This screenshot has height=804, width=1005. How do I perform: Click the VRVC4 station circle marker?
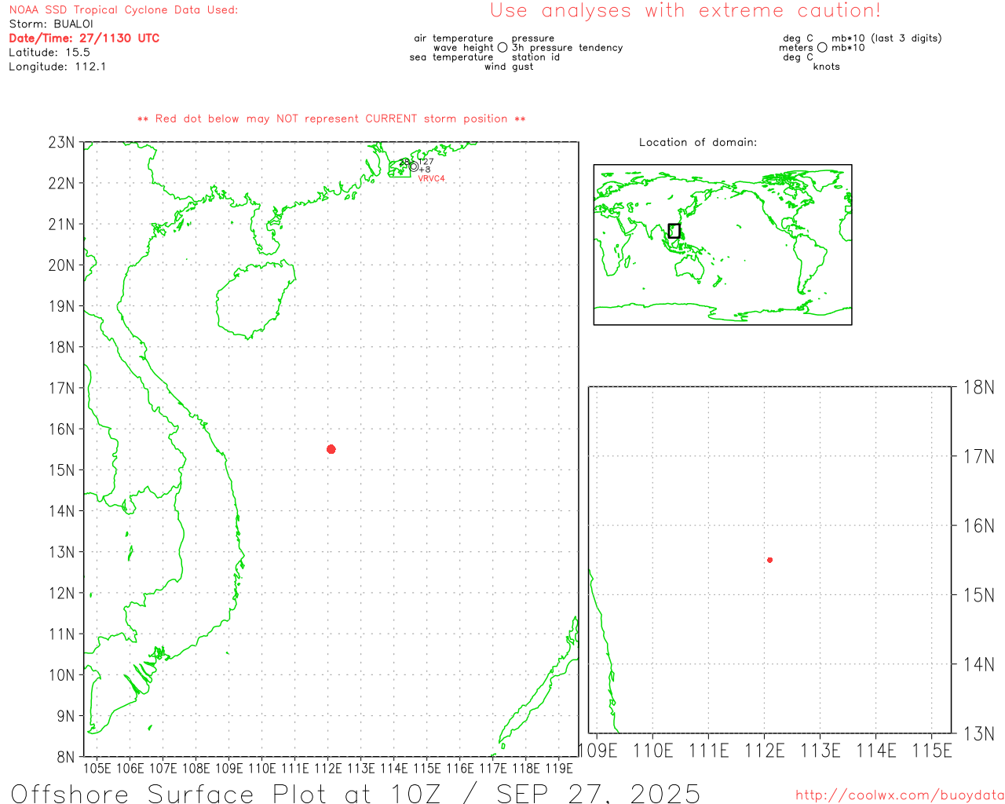click(x=414, y=166)
